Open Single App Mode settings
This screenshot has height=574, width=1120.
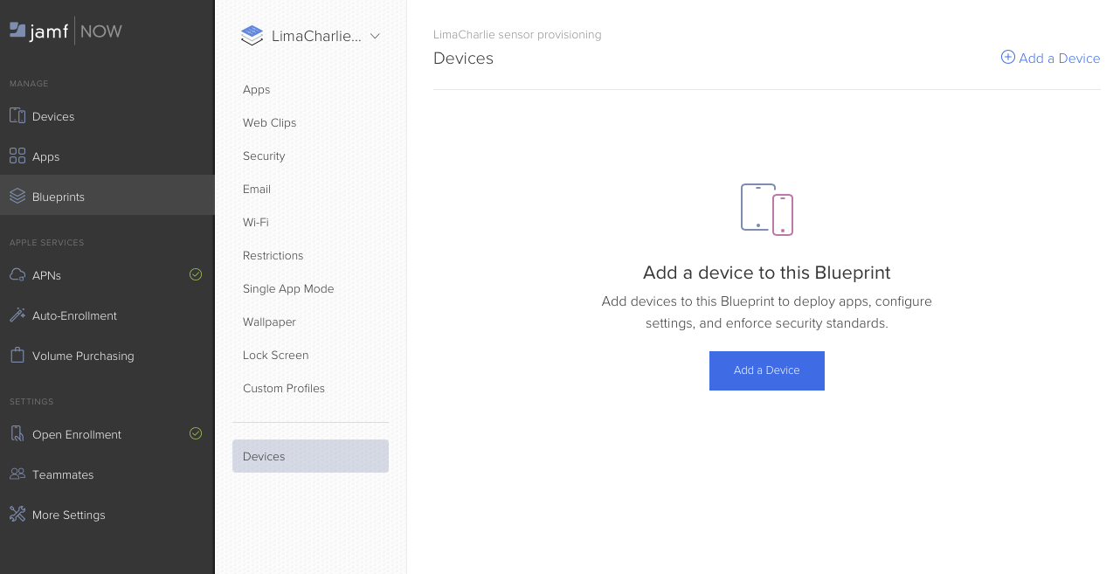[x=288, y=289]
